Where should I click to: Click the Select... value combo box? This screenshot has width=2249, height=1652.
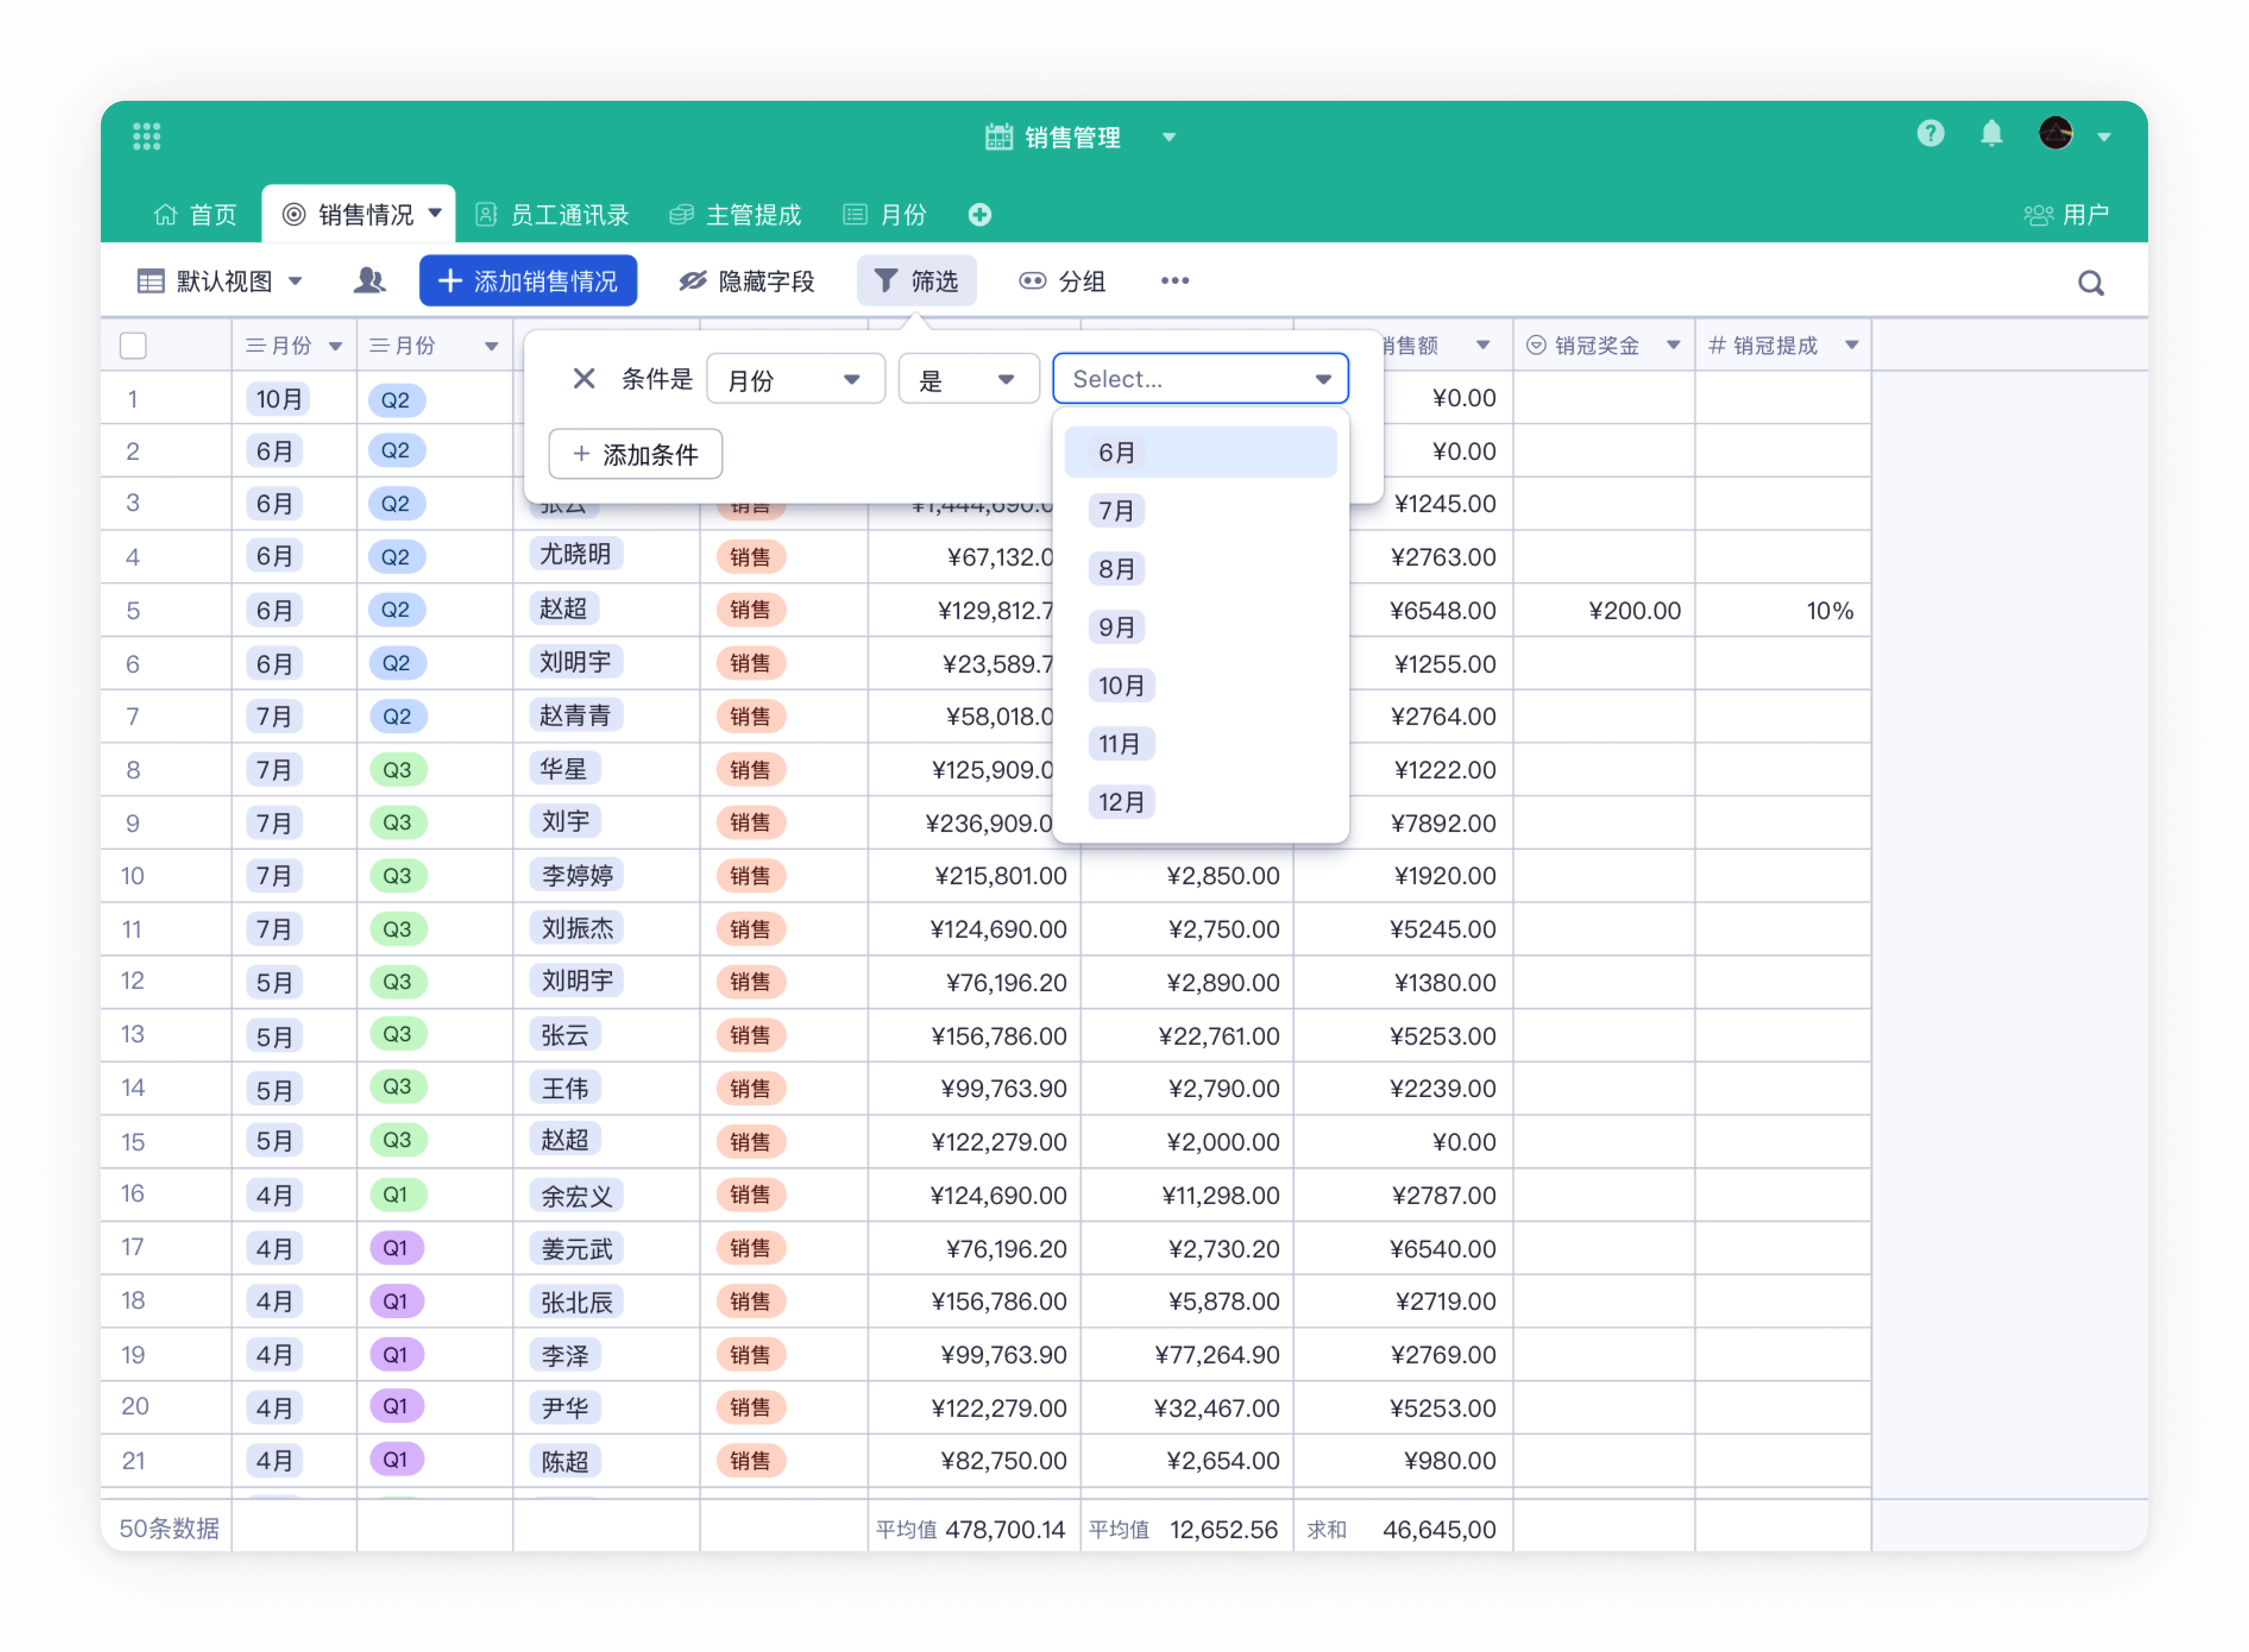click(1200, 379)
